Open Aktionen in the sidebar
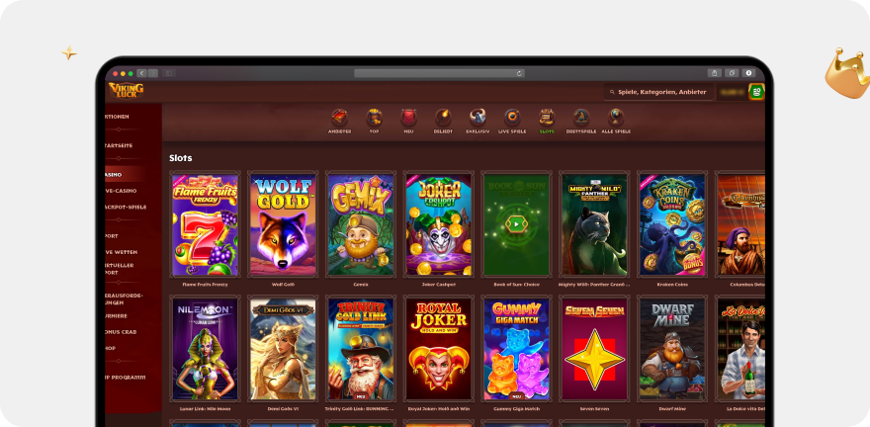The image size is (870, 427). pyautogui.click(x=117, y=117)
